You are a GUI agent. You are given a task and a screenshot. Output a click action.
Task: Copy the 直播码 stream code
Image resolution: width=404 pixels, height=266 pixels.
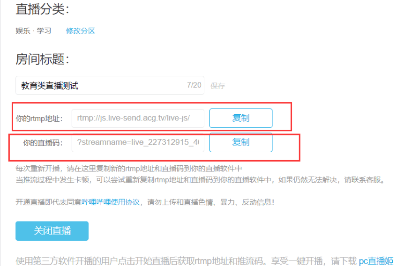240,142
